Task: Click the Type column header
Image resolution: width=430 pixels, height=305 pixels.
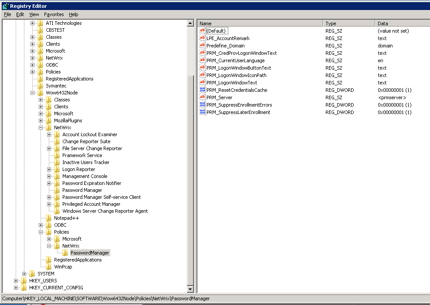Action: 349,23
